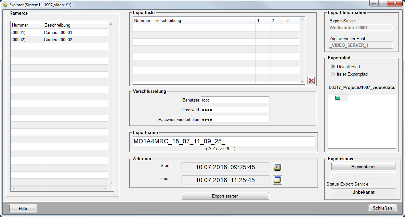Open the calendar picker for Start time
The width and height of the screenshot is (405, 217).
[277, 167]
